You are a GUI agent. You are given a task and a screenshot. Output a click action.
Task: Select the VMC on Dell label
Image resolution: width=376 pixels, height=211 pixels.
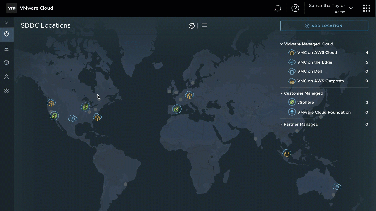[309, 71]
